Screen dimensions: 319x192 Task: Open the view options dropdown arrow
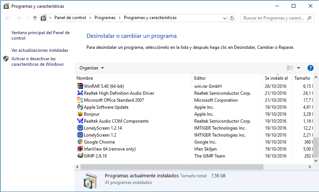[x=298, y=68]
